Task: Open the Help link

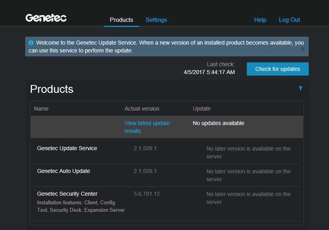Action: tap(260, 20)
